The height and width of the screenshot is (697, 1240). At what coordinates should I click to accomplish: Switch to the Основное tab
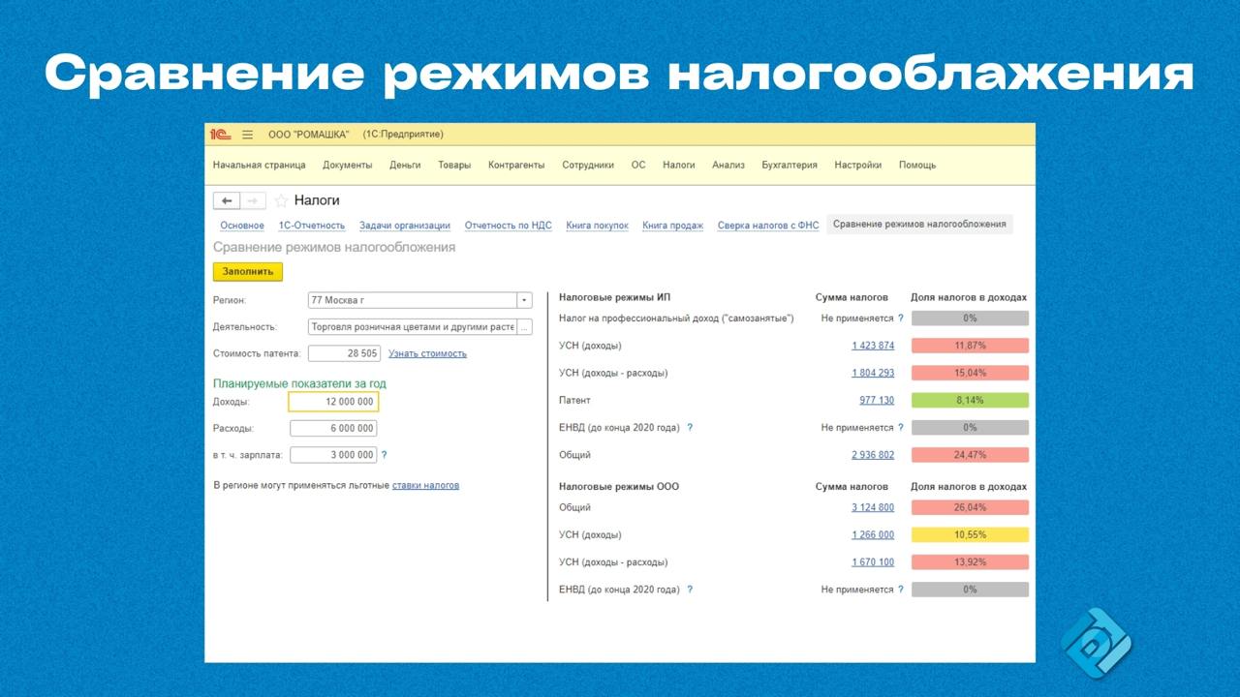point(242,226)
